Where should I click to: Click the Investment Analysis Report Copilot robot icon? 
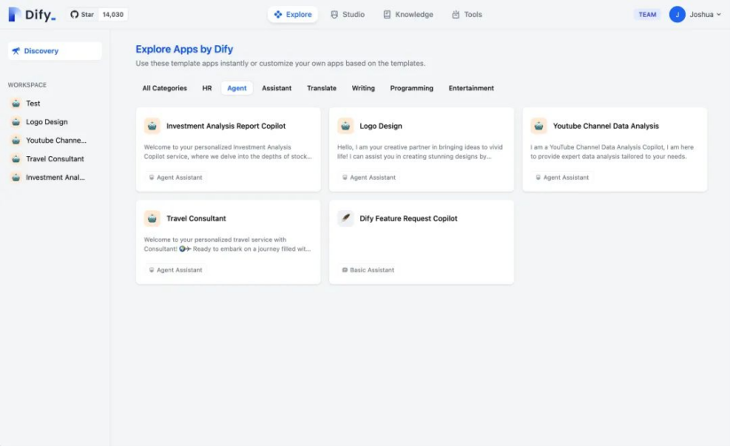tap(153, 126)
